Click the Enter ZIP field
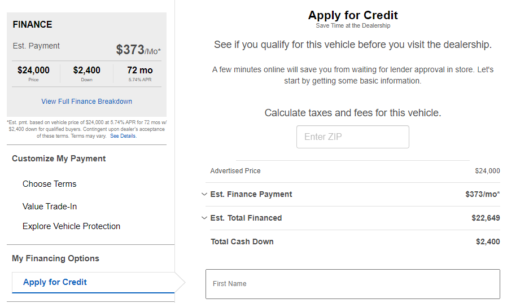Image resolution: width=507 pixels, height=303 pixels. pyautogui.click(x=353, y=137)
